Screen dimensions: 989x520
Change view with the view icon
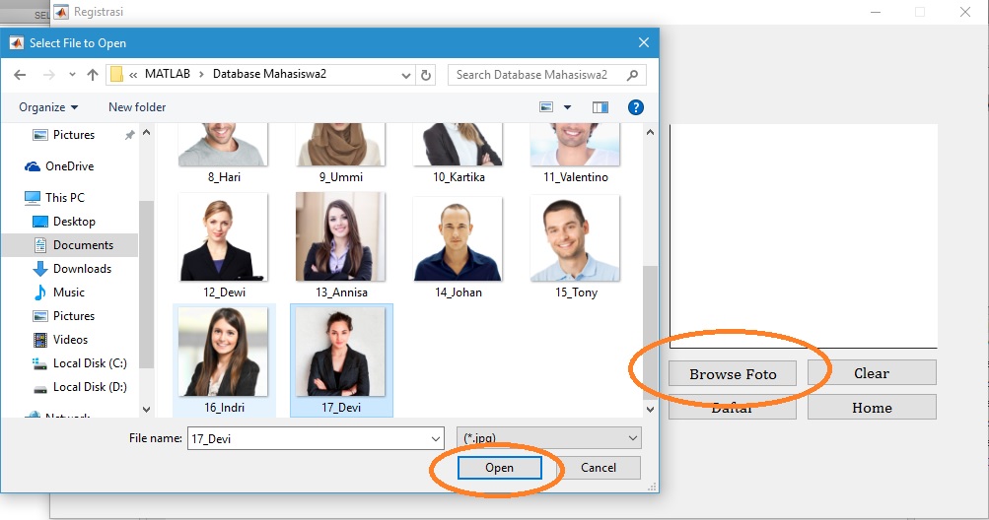547,107
